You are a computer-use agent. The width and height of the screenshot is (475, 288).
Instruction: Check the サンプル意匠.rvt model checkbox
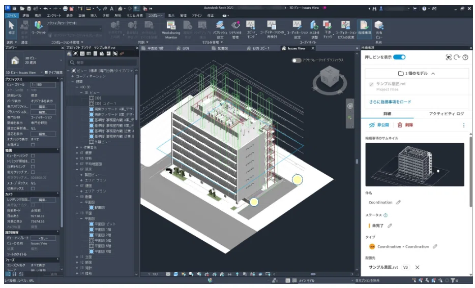coord(371,84)
